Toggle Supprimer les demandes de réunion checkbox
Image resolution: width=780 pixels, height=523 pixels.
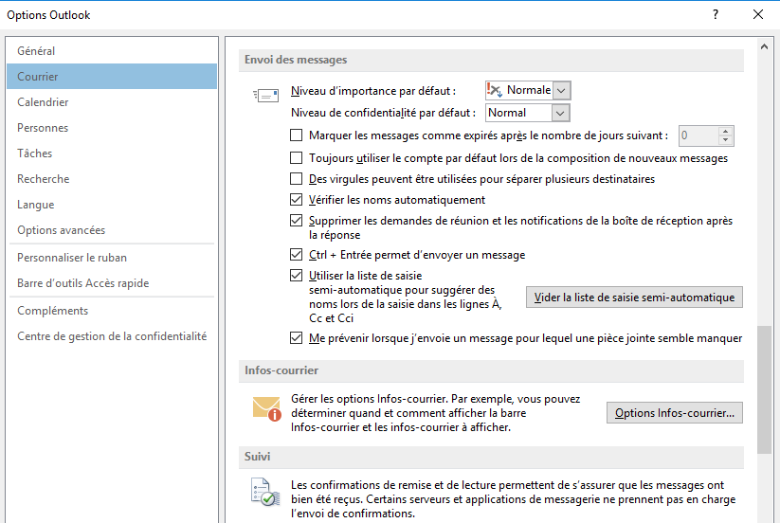[x=296, y=220]
